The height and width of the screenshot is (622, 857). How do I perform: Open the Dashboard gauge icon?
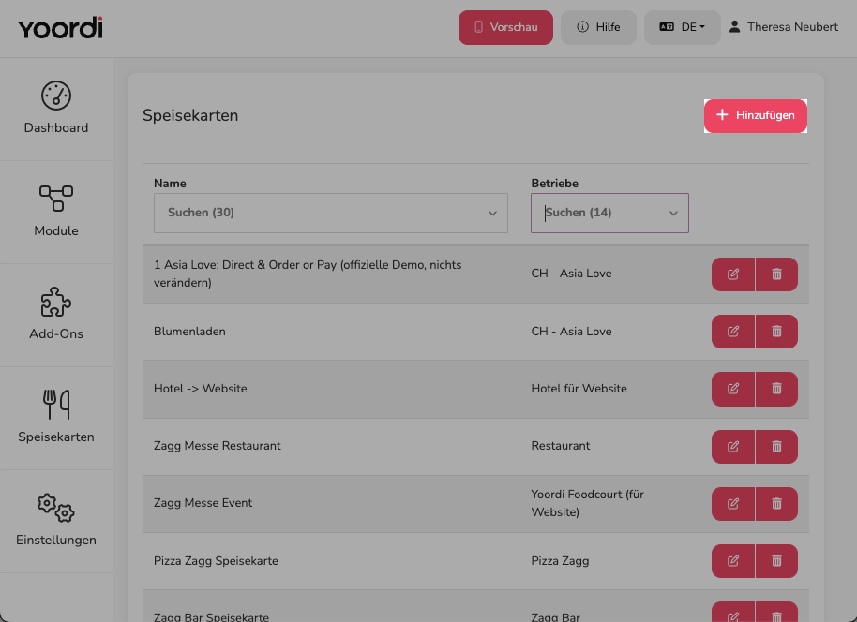click(x=55, y=96)
